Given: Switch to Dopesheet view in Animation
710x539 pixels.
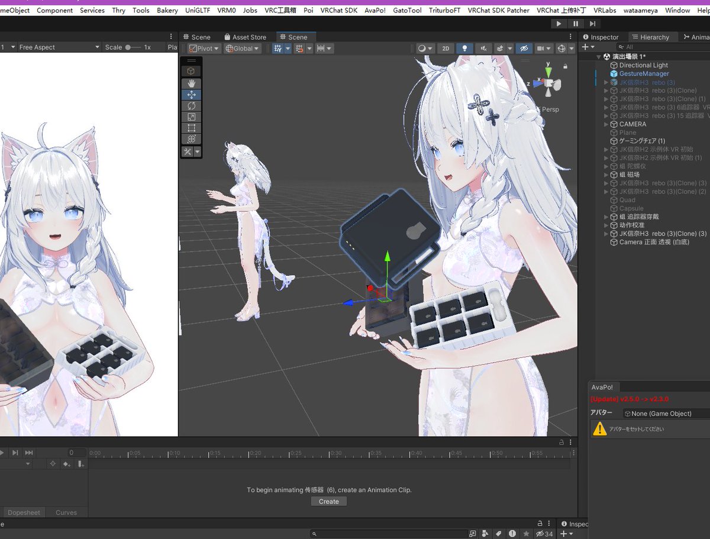Looking at the screenshot, I should click(24, 512).
